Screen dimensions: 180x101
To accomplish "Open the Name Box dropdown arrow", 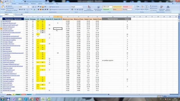I will click(14, 14).
